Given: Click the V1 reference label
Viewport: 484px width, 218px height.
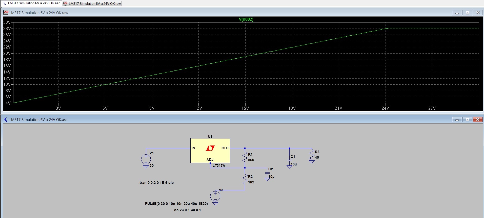Looking at the screenshot, I should (152, 153).
